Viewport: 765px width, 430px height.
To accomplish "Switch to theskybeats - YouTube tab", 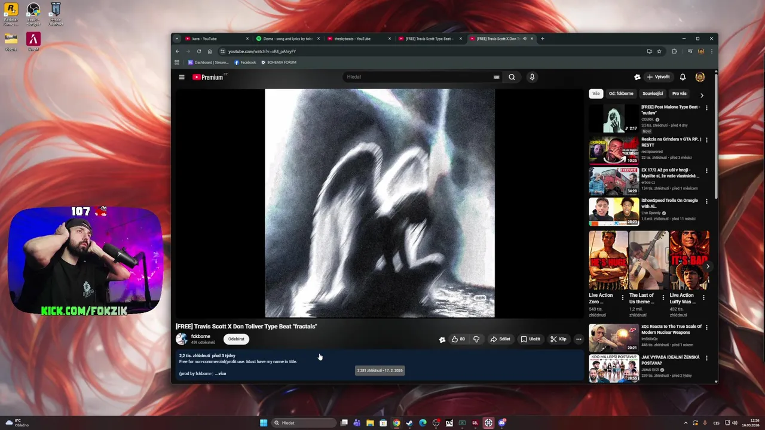I will pyautogui.click(x=359, y=39).
